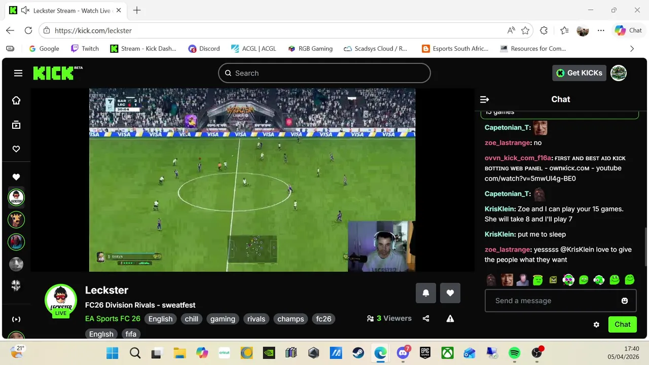Select the fc26 tag
The height and width of the screenshot is (365, 649).
tap(323, 319)
